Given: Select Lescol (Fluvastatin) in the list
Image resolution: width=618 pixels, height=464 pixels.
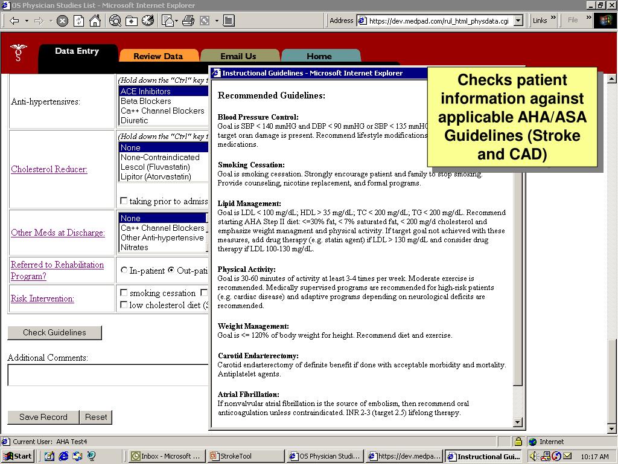Looking at the screenshot, I should coord(164,167).
